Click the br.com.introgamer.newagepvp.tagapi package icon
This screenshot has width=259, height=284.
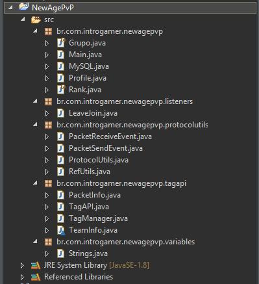[48, 183]
